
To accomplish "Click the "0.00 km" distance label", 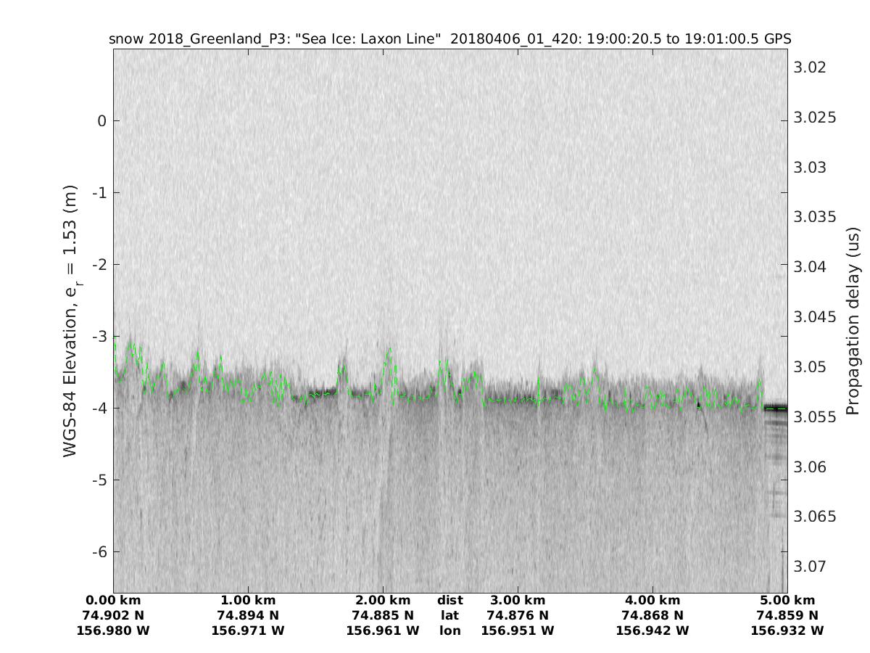I will (x=113, y=601).
